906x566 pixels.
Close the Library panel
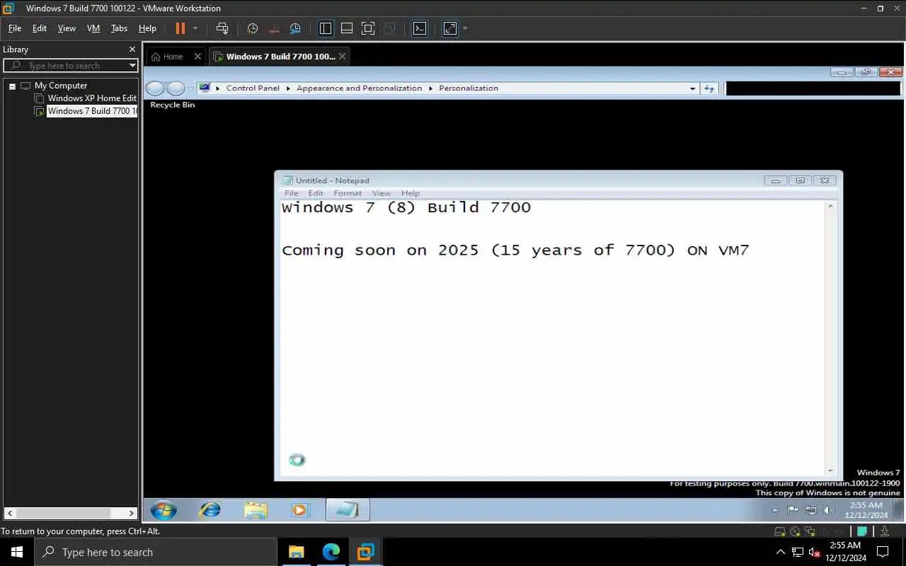[x=132, y=50]
